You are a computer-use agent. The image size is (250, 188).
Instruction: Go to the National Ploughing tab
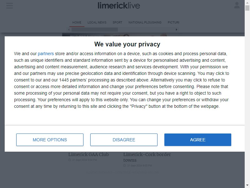click(x=145, y=22)
